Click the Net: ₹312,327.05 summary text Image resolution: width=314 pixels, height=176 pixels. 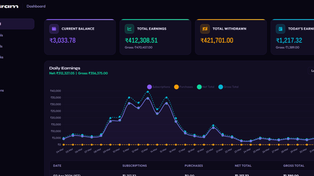(x=62, y=73)
